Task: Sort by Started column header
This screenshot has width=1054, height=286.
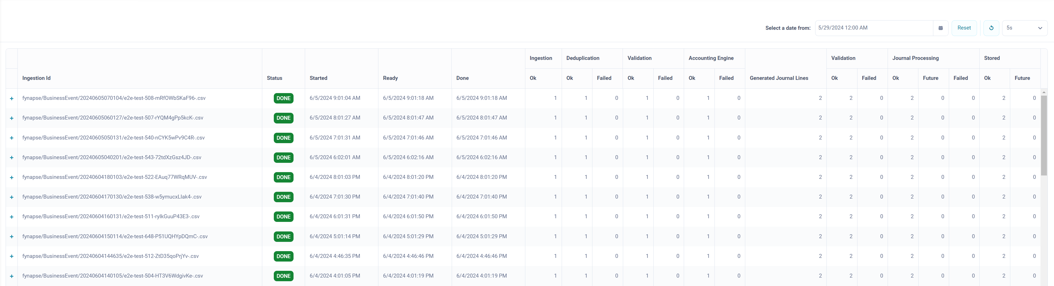Action: pos(318,78)
